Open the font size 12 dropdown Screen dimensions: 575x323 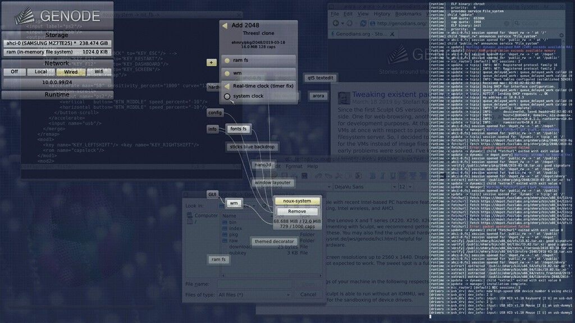[x=407, y=187]
